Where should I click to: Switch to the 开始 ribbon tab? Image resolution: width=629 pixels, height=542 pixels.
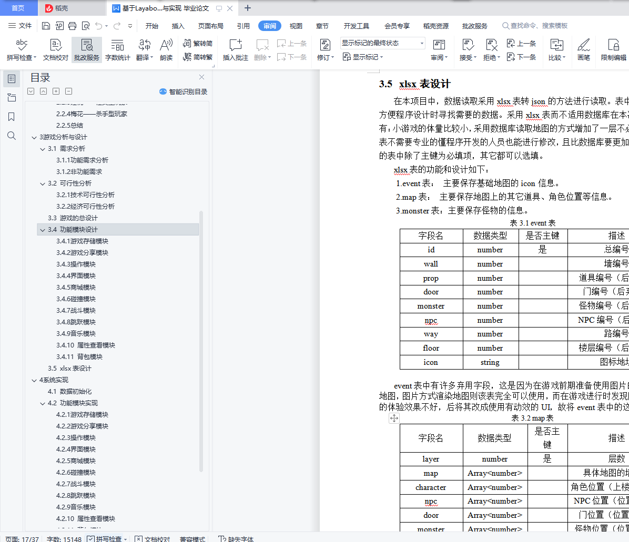[x=151, y=26]
